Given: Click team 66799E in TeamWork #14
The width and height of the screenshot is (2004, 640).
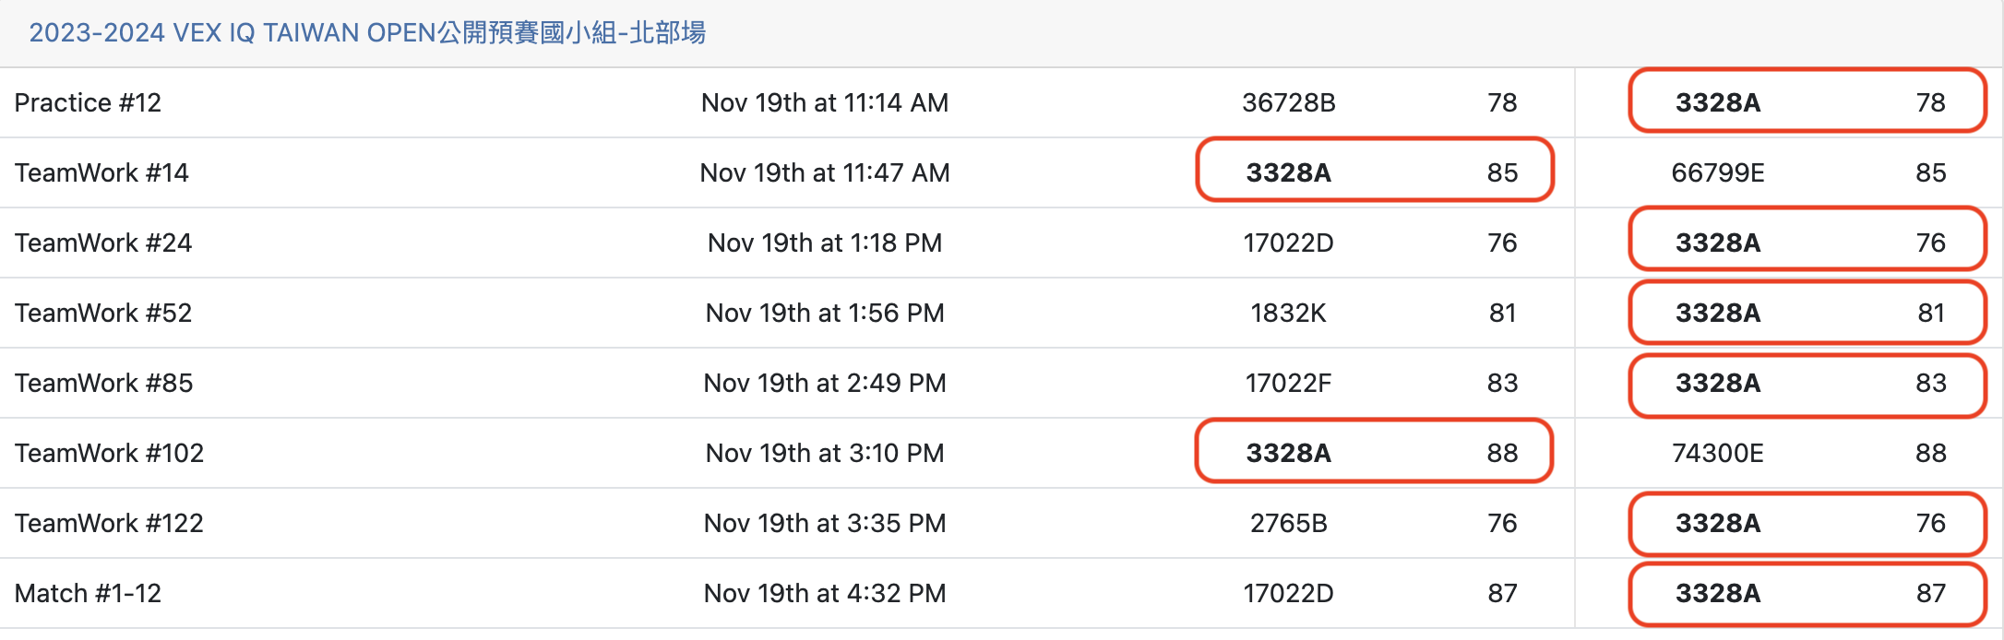Looking at the screenshot, I should coord(1717,172).
